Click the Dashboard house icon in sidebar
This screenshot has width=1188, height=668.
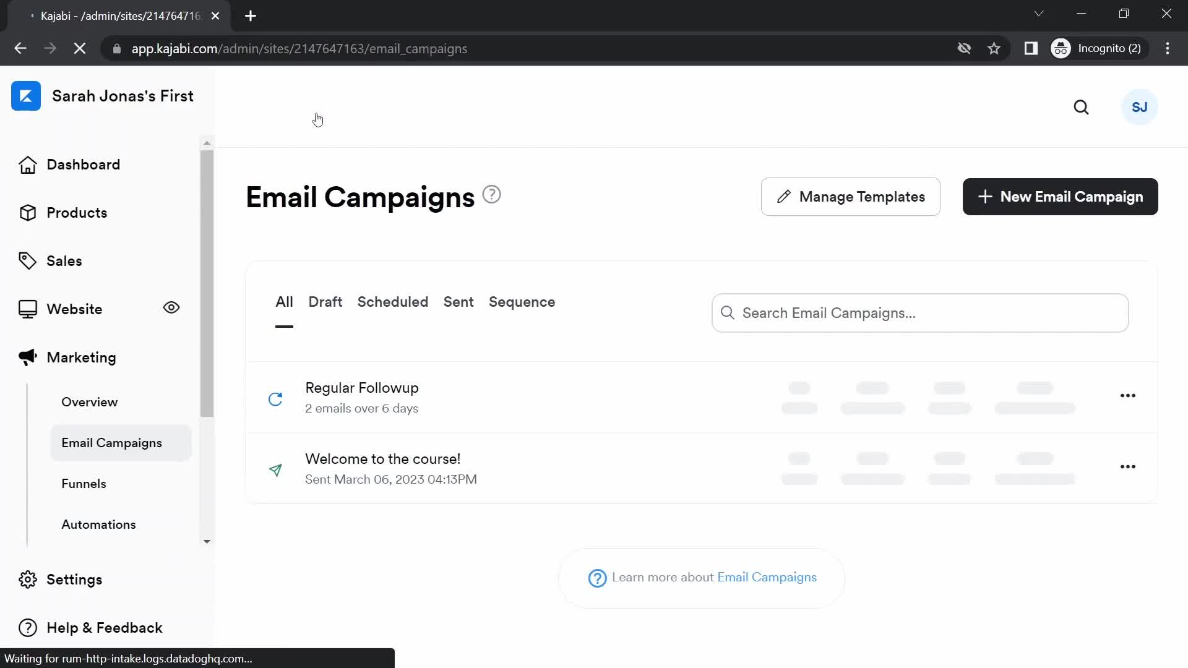pyautogui.click(x=28, y=165)
